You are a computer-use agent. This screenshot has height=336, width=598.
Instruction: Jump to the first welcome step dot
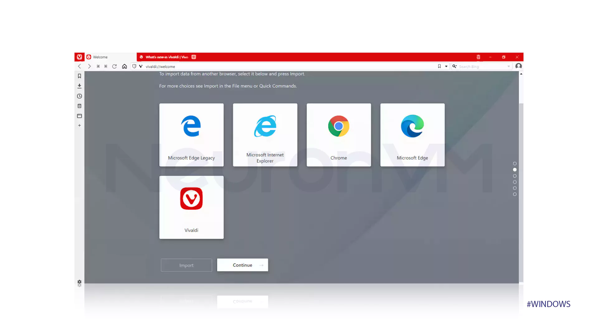pyautogui.click(x=515, y=164)
